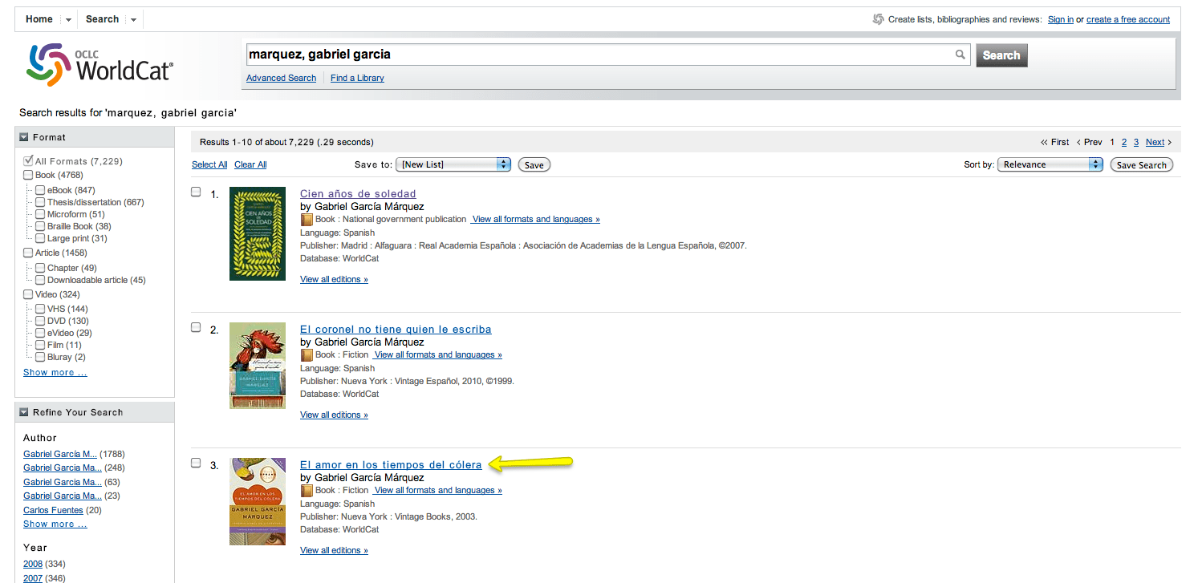
Task: Select checkbox for result 3
Action: pos(196,463)
